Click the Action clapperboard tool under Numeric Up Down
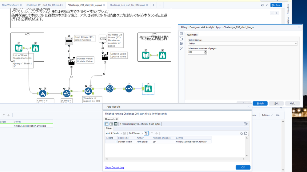This screenshot has height=172, width=307. click(105, 56)
